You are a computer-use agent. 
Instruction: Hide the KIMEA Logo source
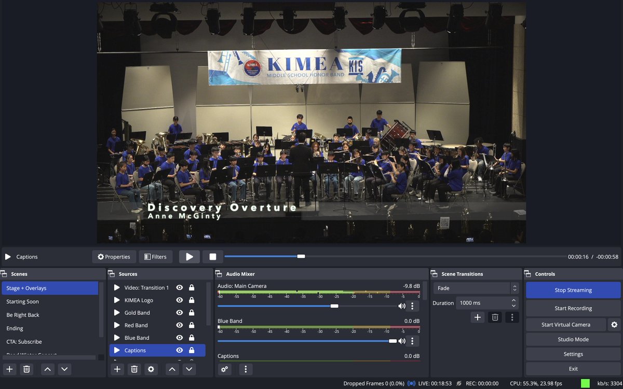180,300
